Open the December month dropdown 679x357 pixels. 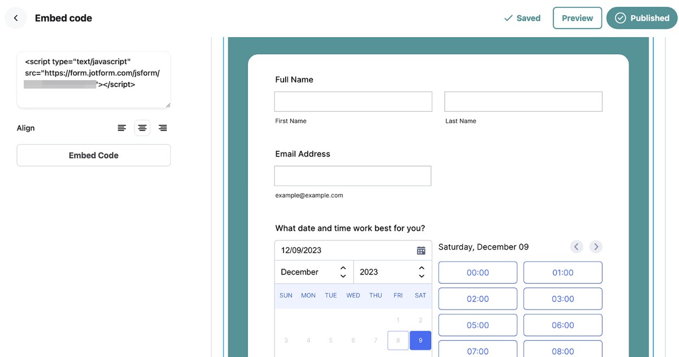pyautogui.click(x=314, y=272)
